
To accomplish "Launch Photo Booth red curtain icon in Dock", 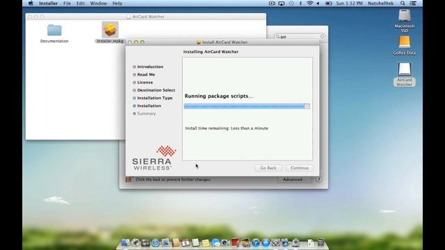I will tap(235, 242).
